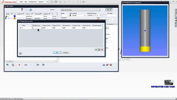The width and height of the screenshot is (177, 100).
Task: Open the Инструменты menu
Action: tap(33, 2)
